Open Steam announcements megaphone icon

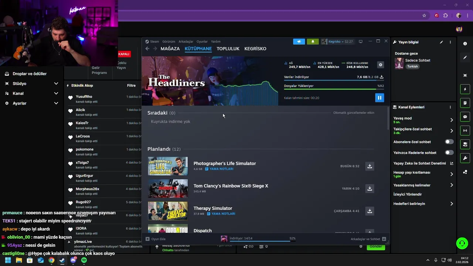[299, 41]
